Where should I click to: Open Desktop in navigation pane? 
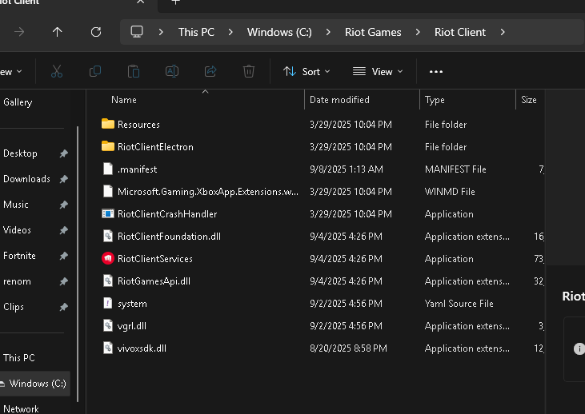[x=20, y=153]
